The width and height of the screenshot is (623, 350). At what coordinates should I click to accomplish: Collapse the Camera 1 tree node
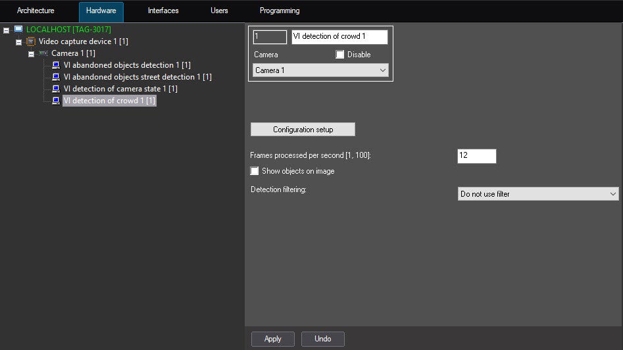pos(31,54)
